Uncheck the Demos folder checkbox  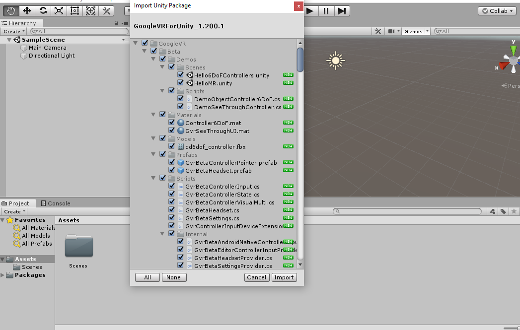click(x=162, y=59)
